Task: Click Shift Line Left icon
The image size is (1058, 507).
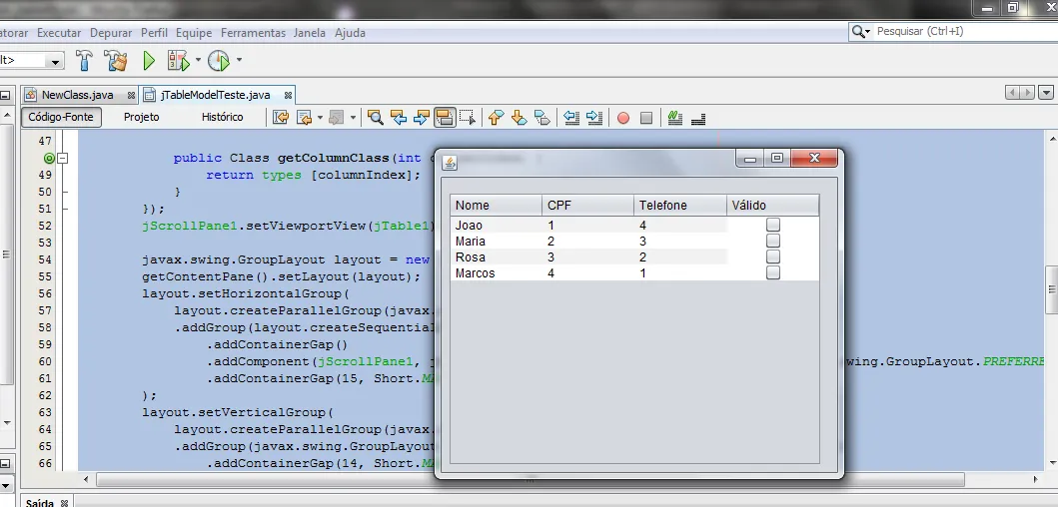Action: pyautogui.click(x=571, y=118)
